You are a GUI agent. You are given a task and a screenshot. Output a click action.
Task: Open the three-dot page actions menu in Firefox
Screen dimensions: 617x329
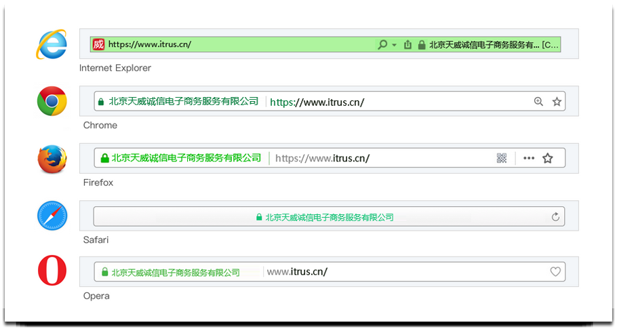point(529,158)
